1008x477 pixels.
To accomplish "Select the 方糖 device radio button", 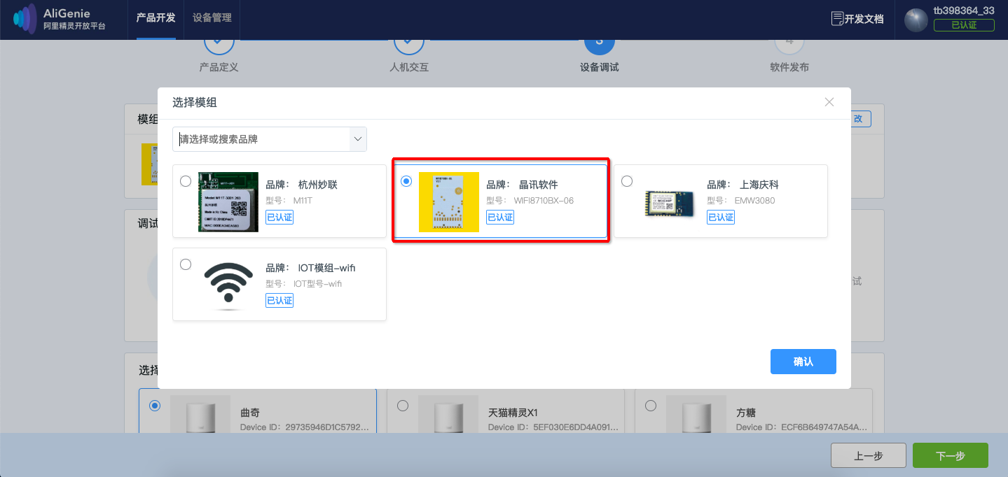I will tap(651, 406).
